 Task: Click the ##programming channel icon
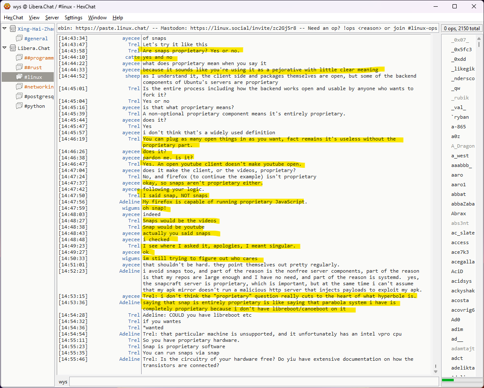tap(19, 58)
